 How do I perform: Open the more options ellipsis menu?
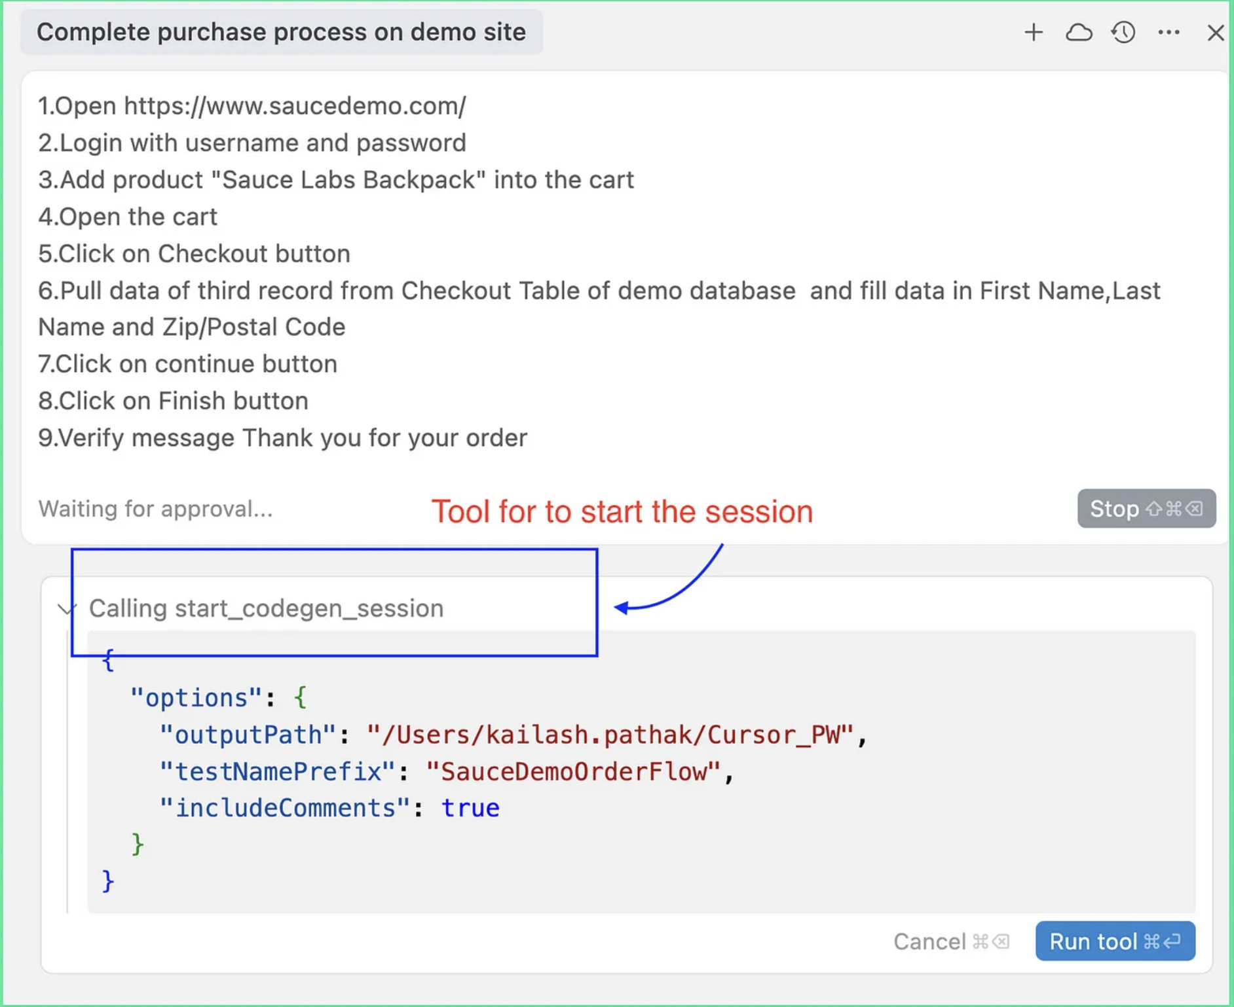[1169, 31]
